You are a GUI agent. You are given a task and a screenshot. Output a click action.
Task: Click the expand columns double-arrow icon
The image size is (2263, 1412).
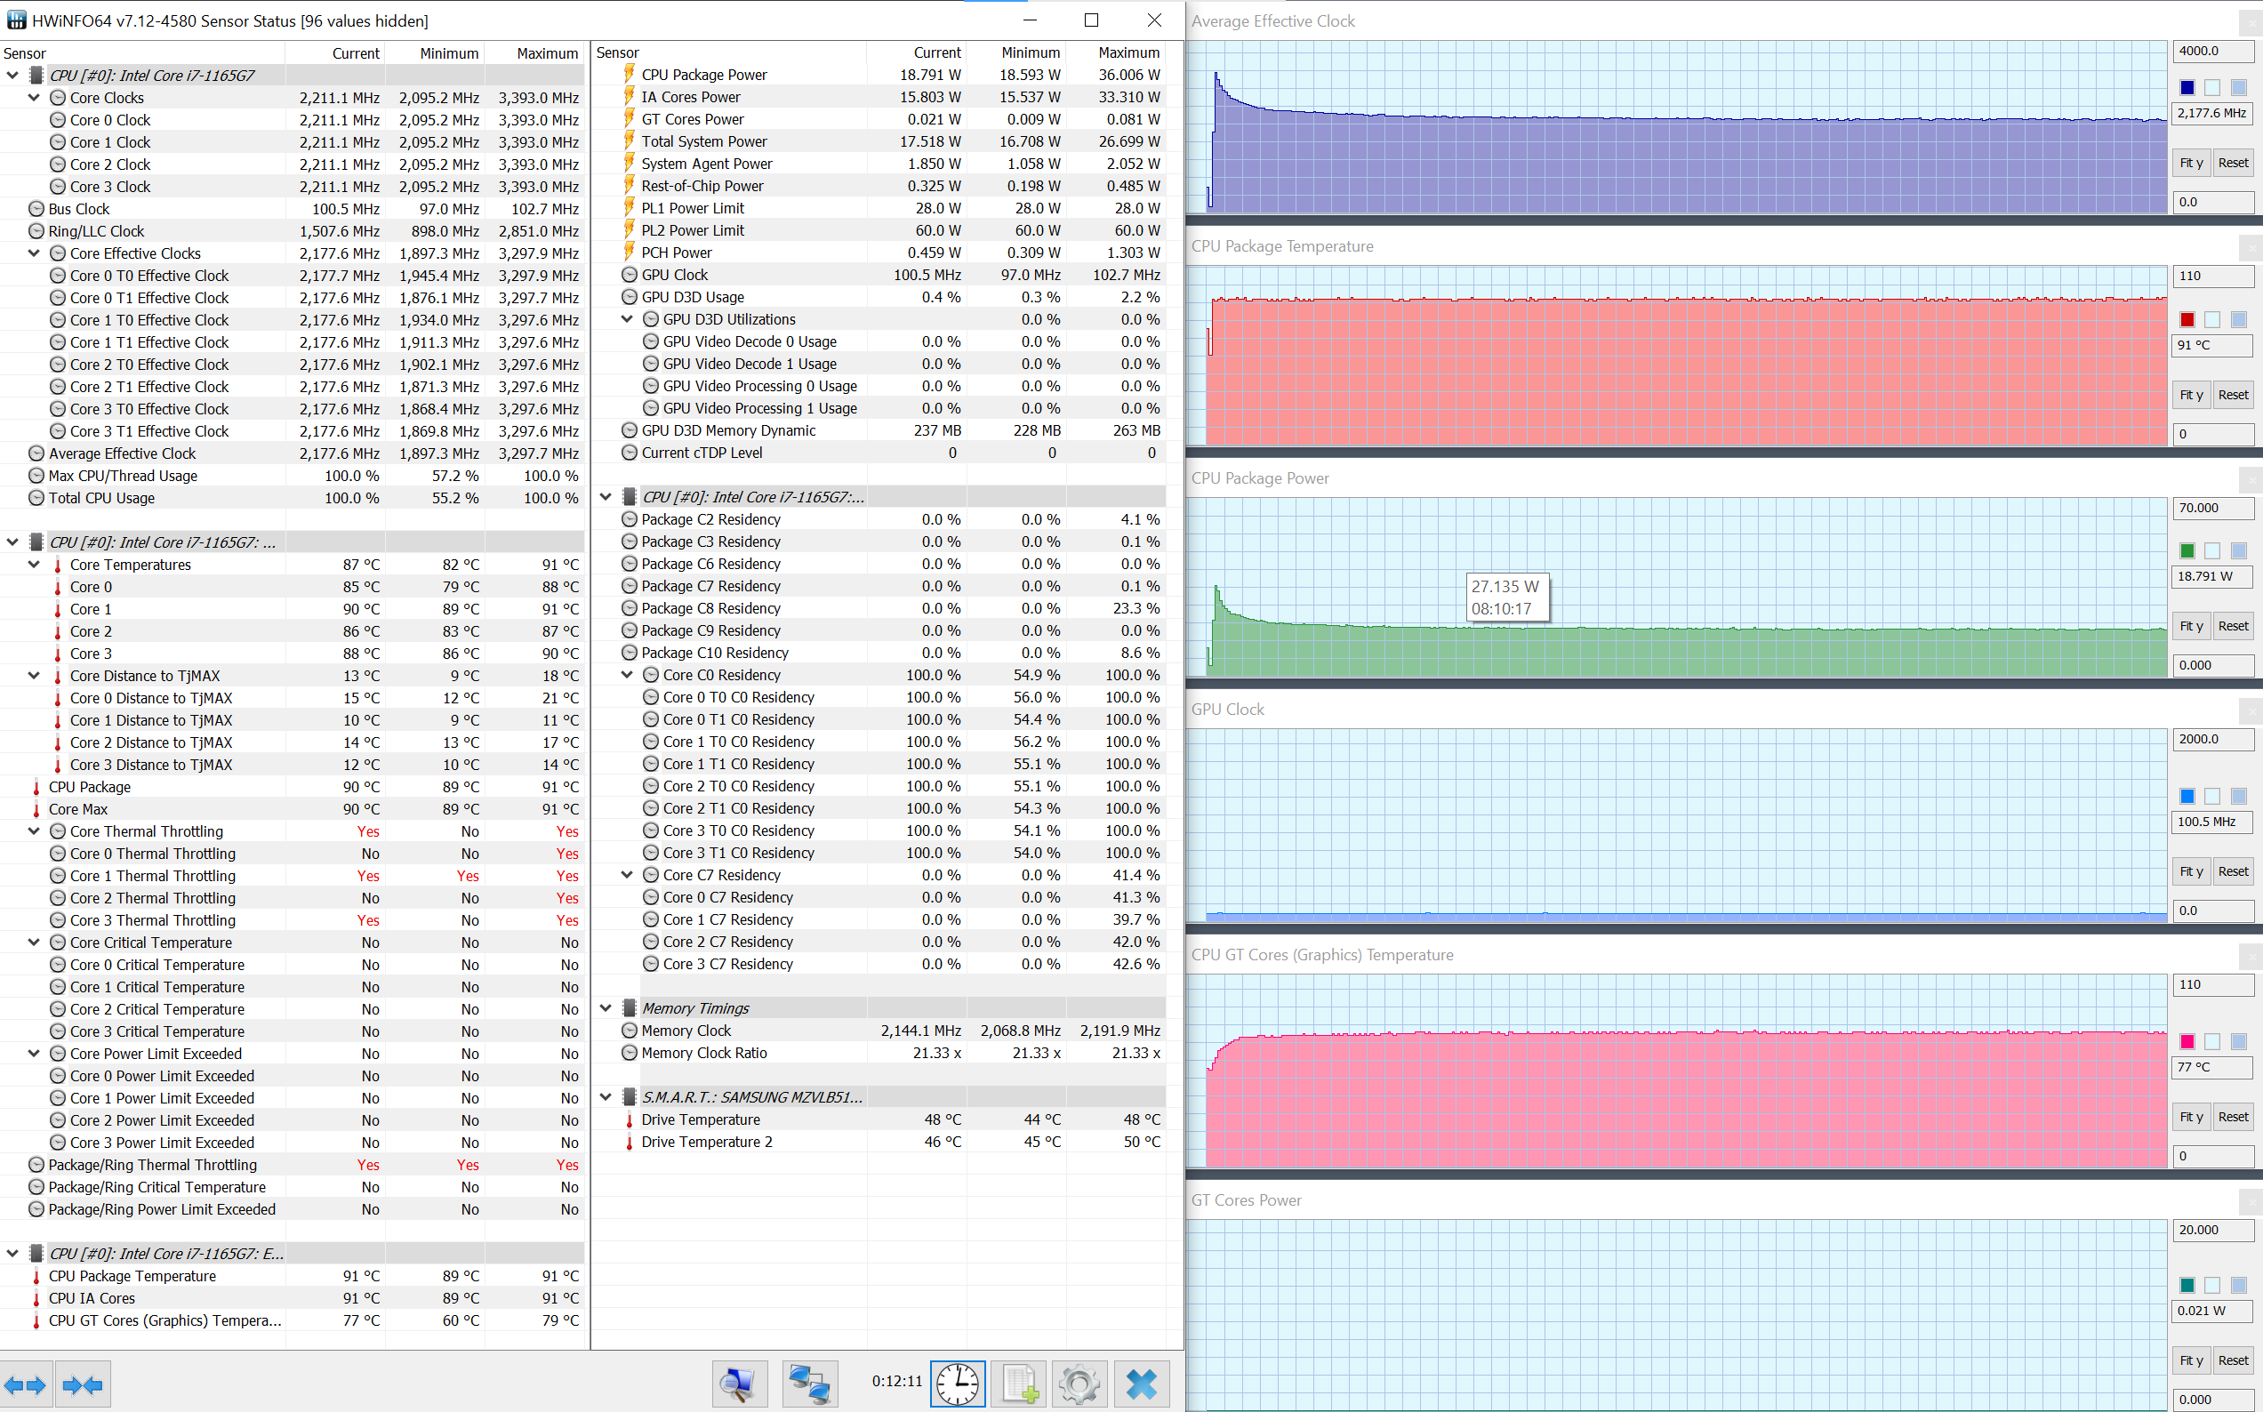pyautogui.click(x=25, y=1385)
